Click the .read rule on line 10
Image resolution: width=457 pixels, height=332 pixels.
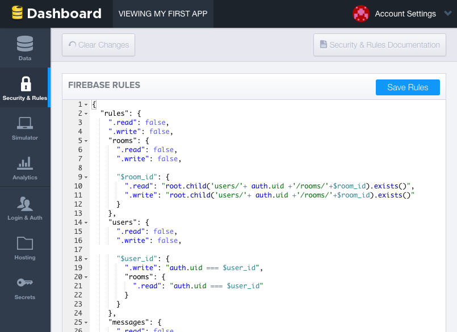click(269, 186)
